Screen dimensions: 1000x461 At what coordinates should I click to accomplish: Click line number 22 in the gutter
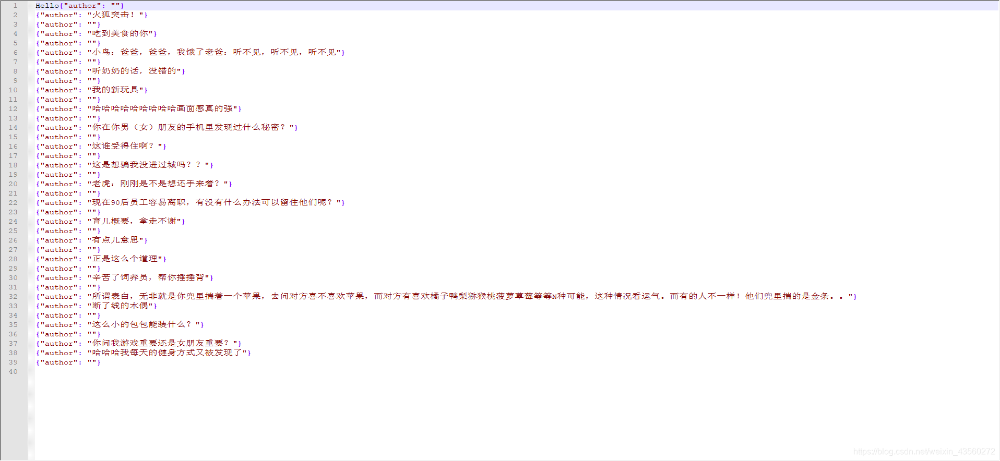(x=13, y=203)
